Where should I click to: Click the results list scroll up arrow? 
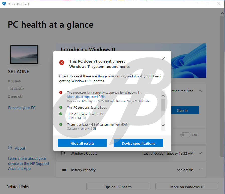tap(163, 96)
